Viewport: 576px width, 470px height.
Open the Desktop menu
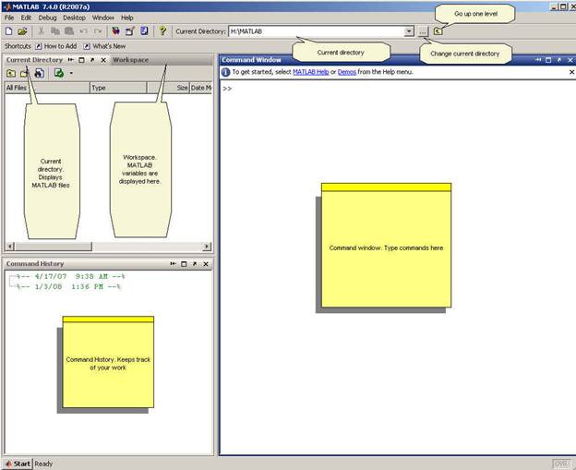tap(74, 18)
